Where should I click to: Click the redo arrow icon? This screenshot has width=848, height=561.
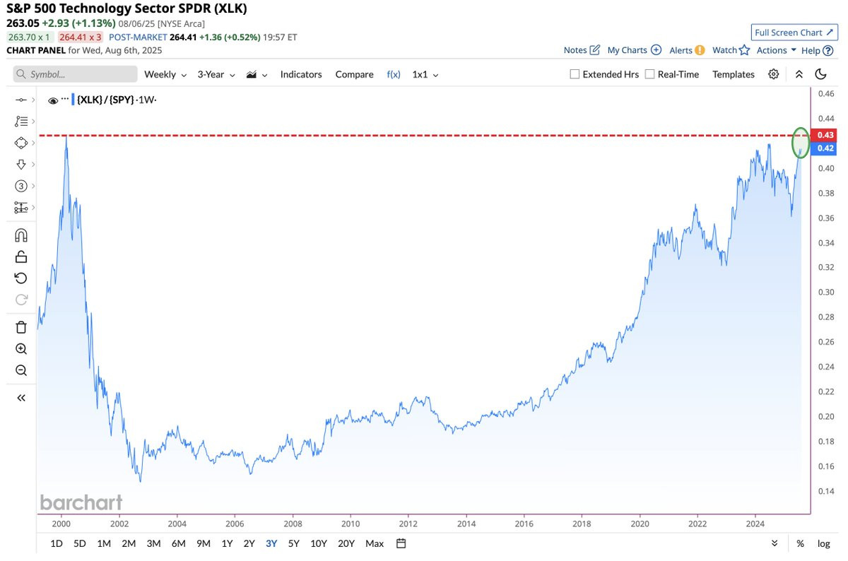(x=21, y=299)
